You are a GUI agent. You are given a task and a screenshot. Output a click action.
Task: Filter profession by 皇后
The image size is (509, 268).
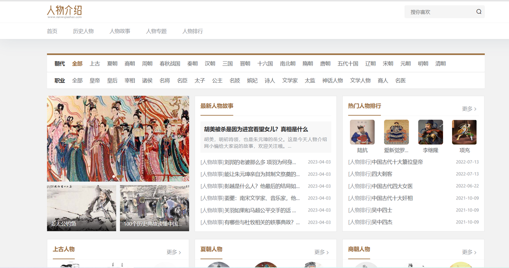[x=112, y=80]
